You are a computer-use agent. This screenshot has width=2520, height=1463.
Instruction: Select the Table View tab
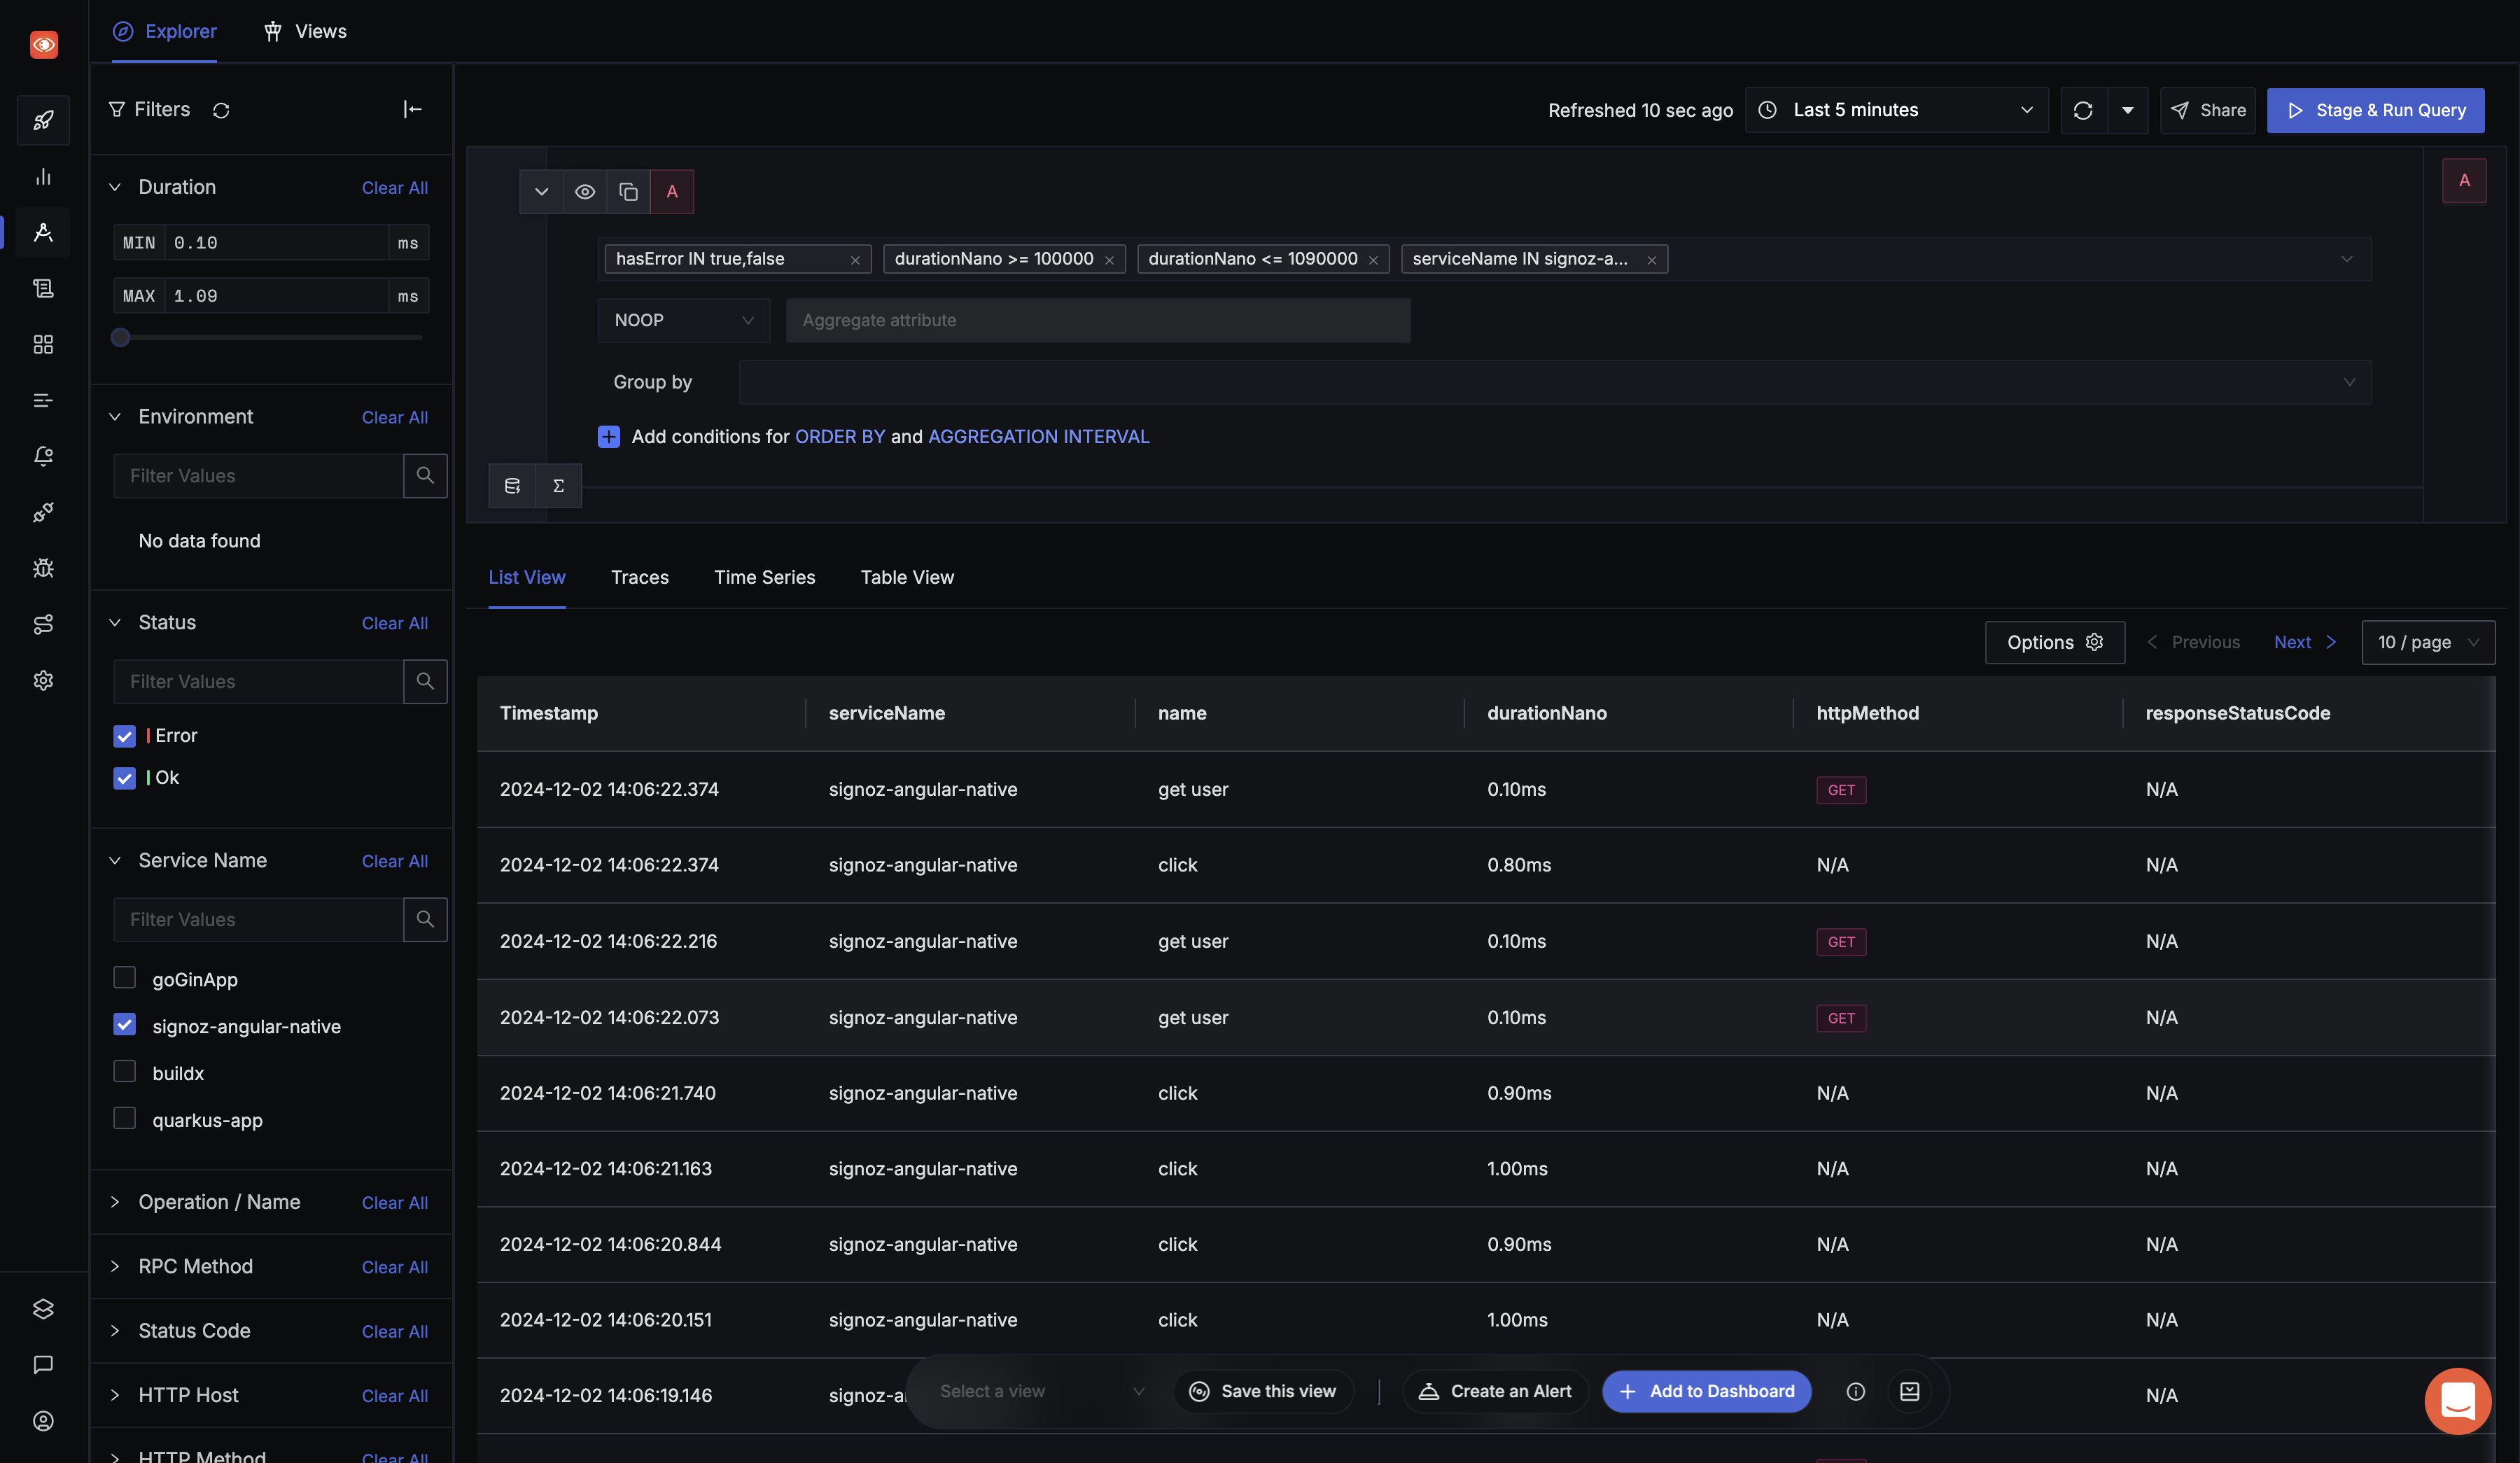tap(907, 577)
